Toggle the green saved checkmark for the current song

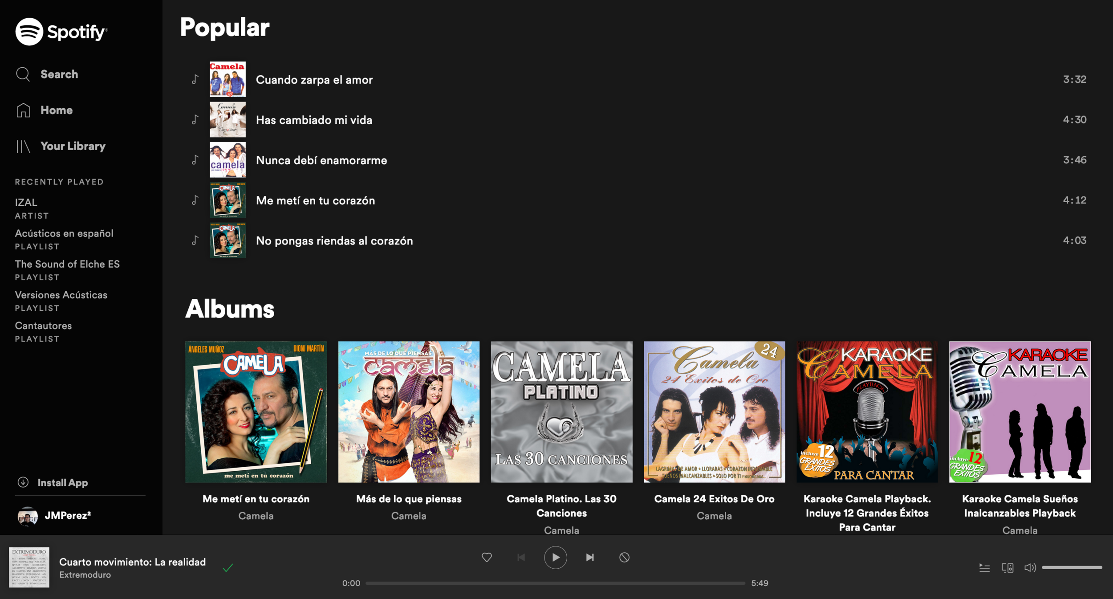(x=228, y=568)
